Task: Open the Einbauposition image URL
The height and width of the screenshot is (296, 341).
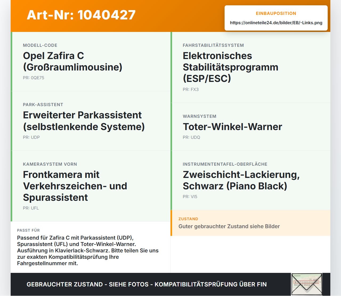Action: [276, 23]
